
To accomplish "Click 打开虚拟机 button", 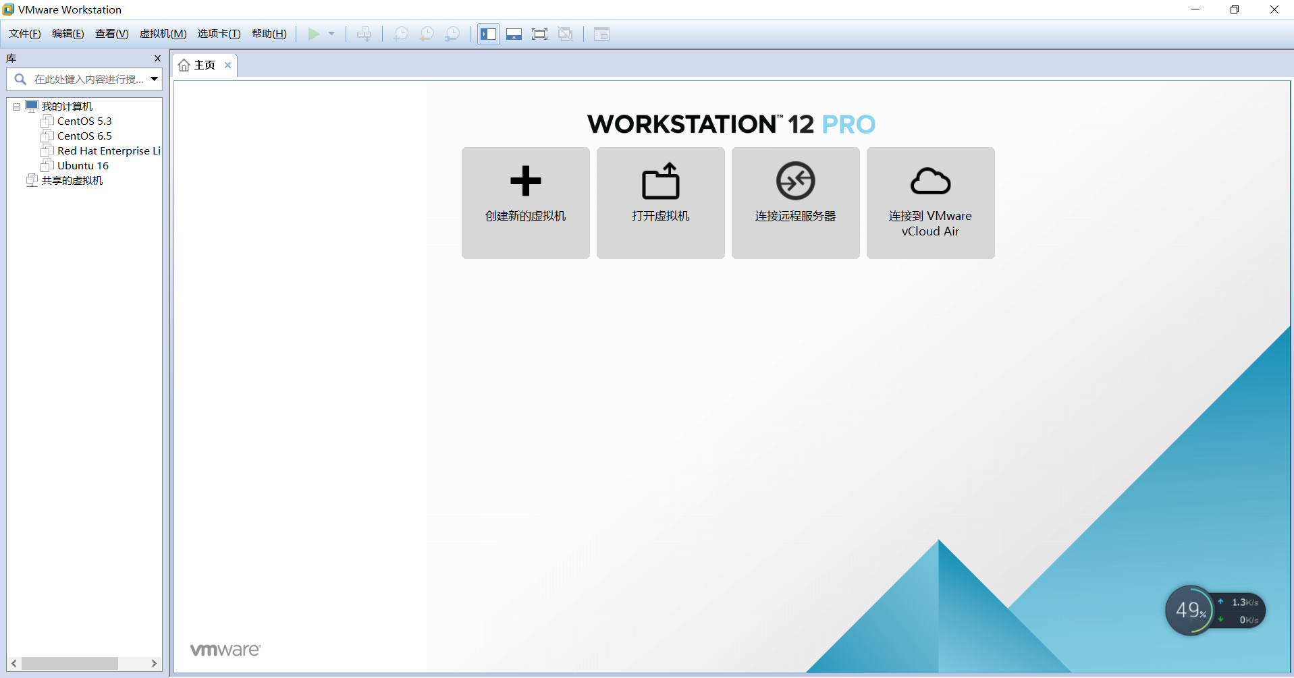I will click(661, 203).
